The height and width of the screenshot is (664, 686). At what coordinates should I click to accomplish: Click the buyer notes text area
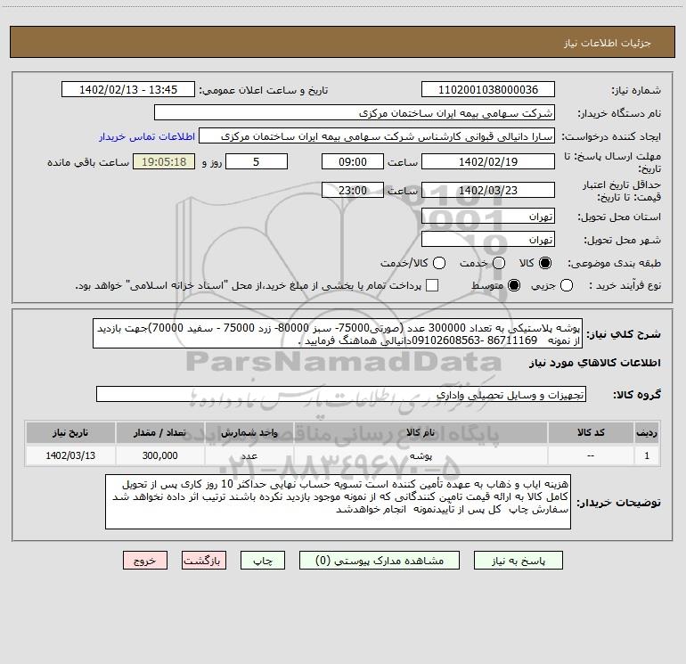[338, 502]
